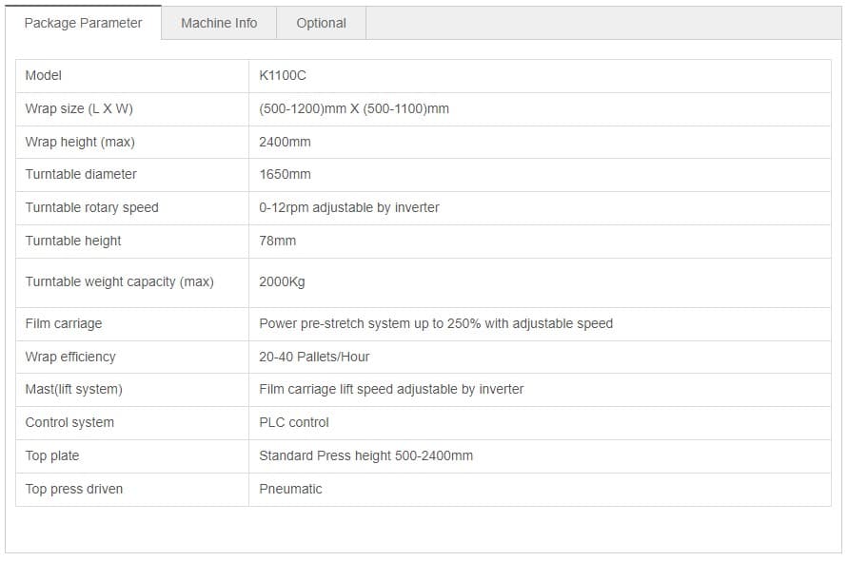Click the Pneumatic value cell

540,489
